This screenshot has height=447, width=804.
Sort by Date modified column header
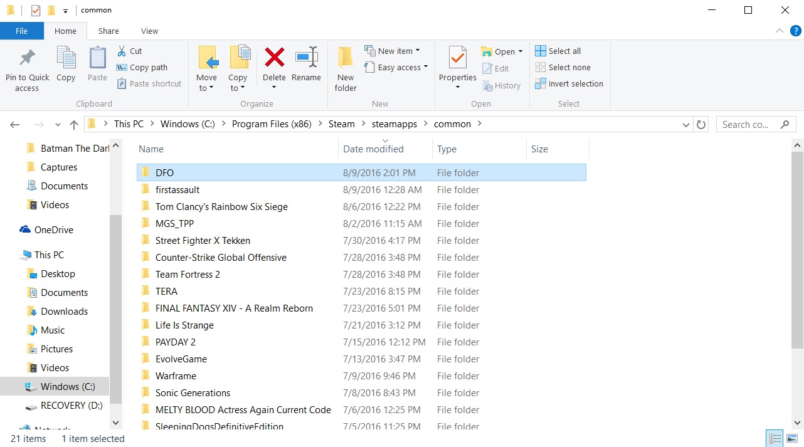click(385, 149)
